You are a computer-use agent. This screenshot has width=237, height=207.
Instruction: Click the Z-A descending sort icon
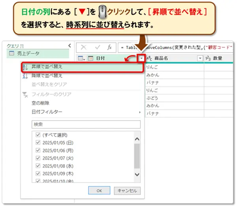25,76
